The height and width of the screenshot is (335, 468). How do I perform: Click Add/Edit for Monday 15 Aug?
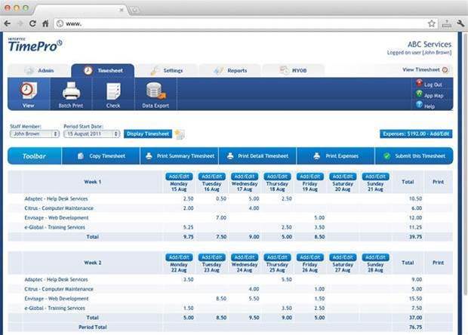pyautogui.click(x=179, y=177)
